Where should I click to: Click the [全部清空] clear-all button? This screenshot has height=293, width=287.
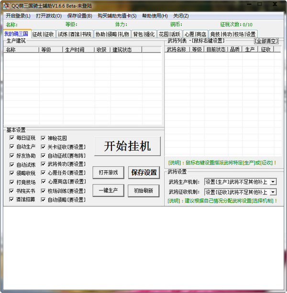click(x=266, y=41)
